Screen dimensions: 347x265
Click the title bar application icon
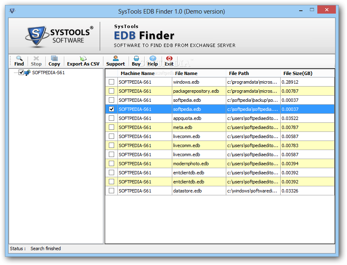12,11
